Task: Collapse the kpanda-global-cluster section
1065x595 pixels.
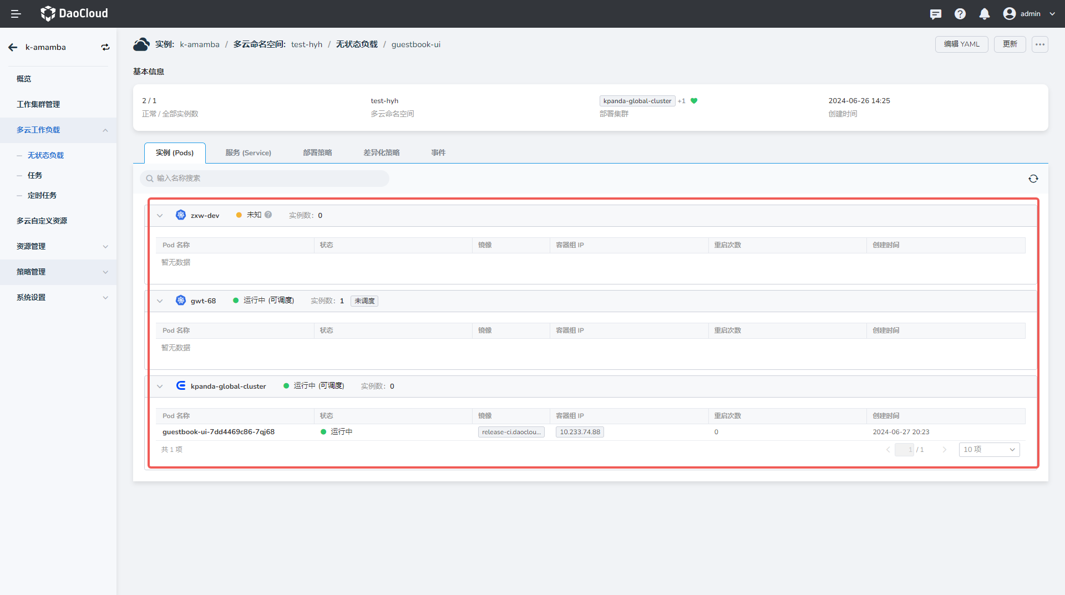Action: tap(160, 387)
